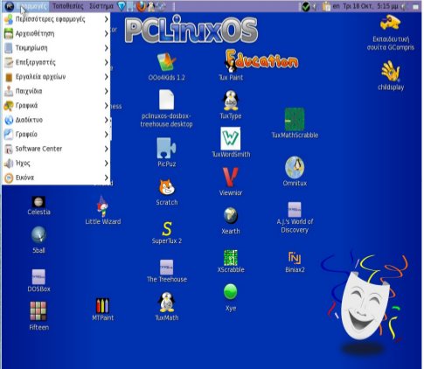The image size is (424, 369).
Task: Open the Xearth globe icon
Action: tap(231, 216)
